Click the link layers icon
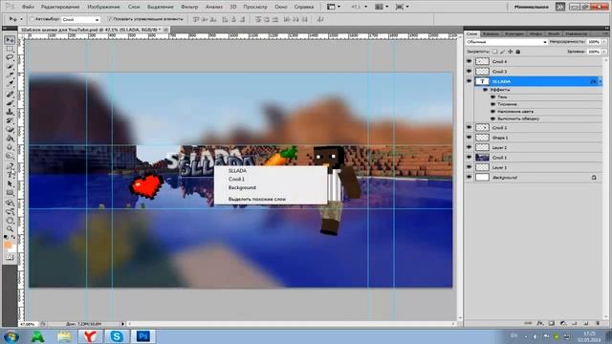The width and height of the screenshot is (612, 344). 528,323
